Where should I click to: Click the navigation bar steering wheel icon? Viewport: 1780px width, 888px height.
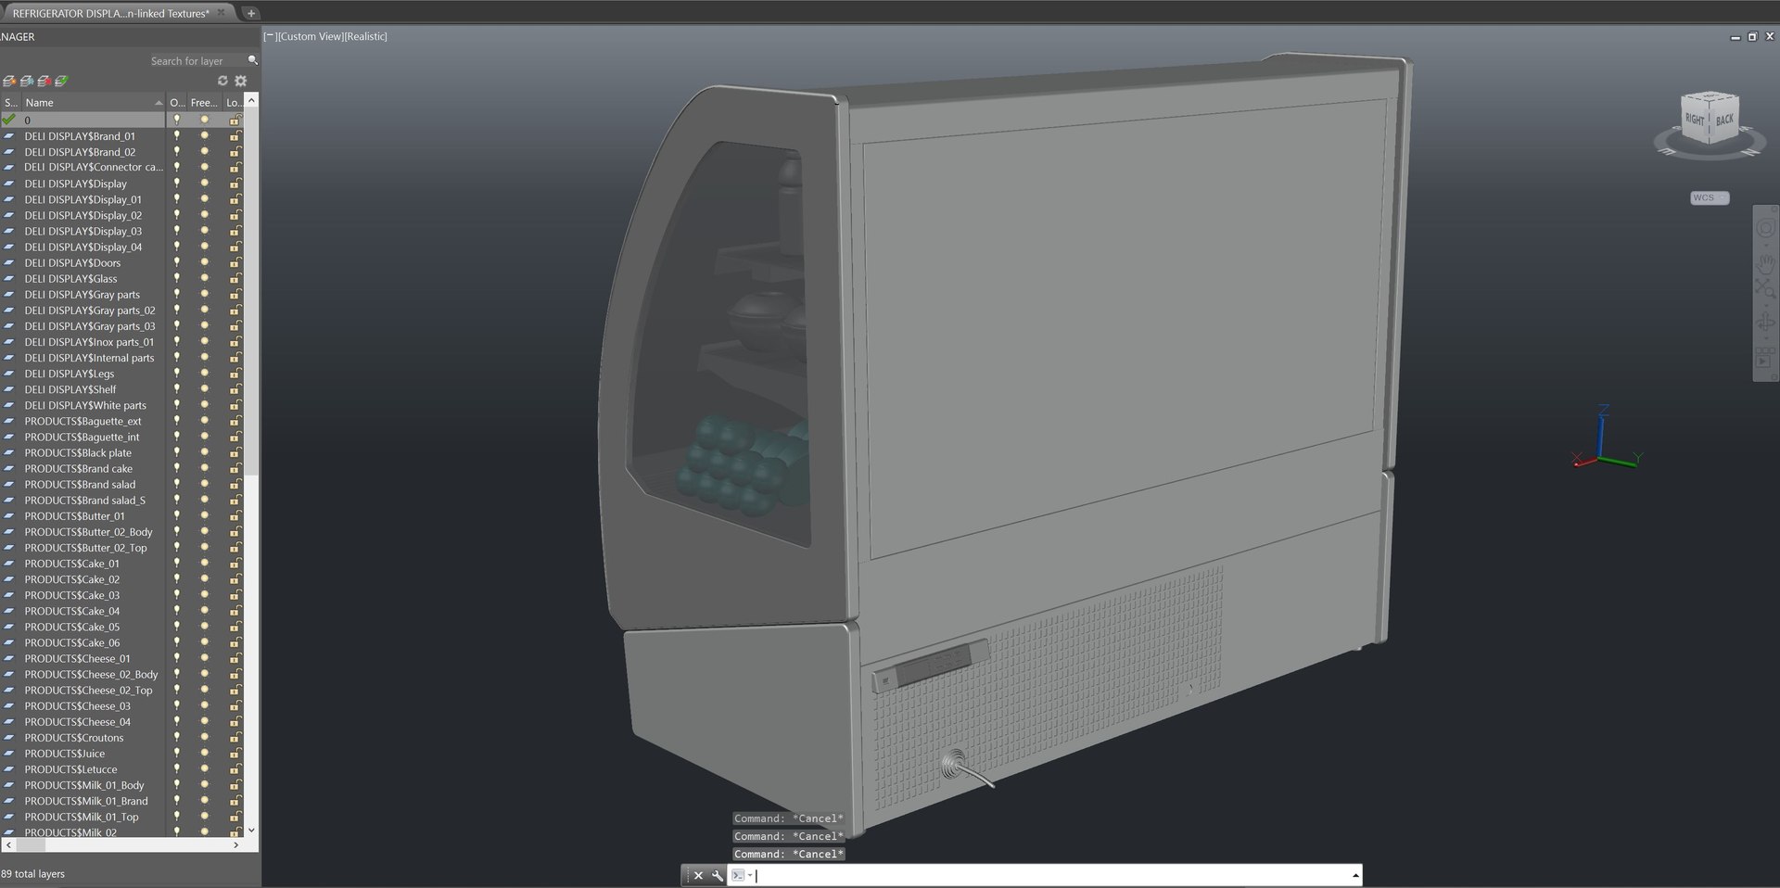click(1765, 229)
